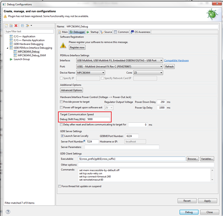Click the Refresh port button
The width and height of the screenshot is (223, 216).
click(169, 66)
